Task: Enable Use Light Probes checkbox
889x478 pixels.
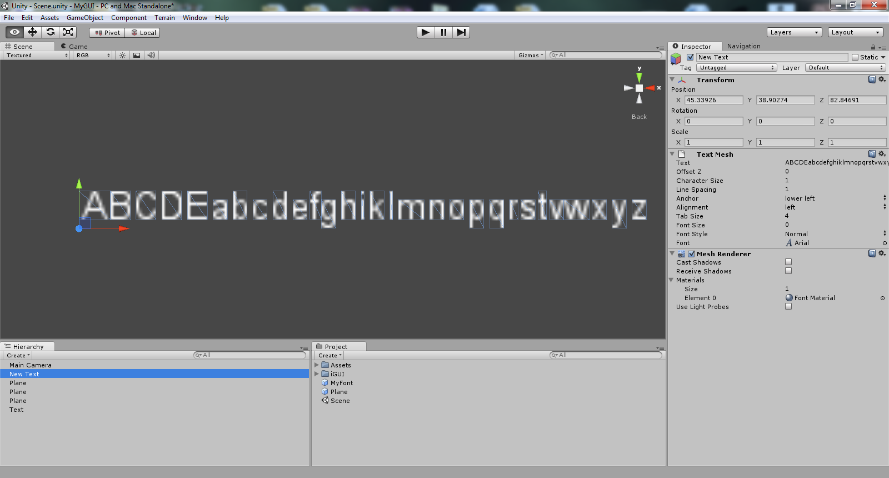Action: [788, 306]
